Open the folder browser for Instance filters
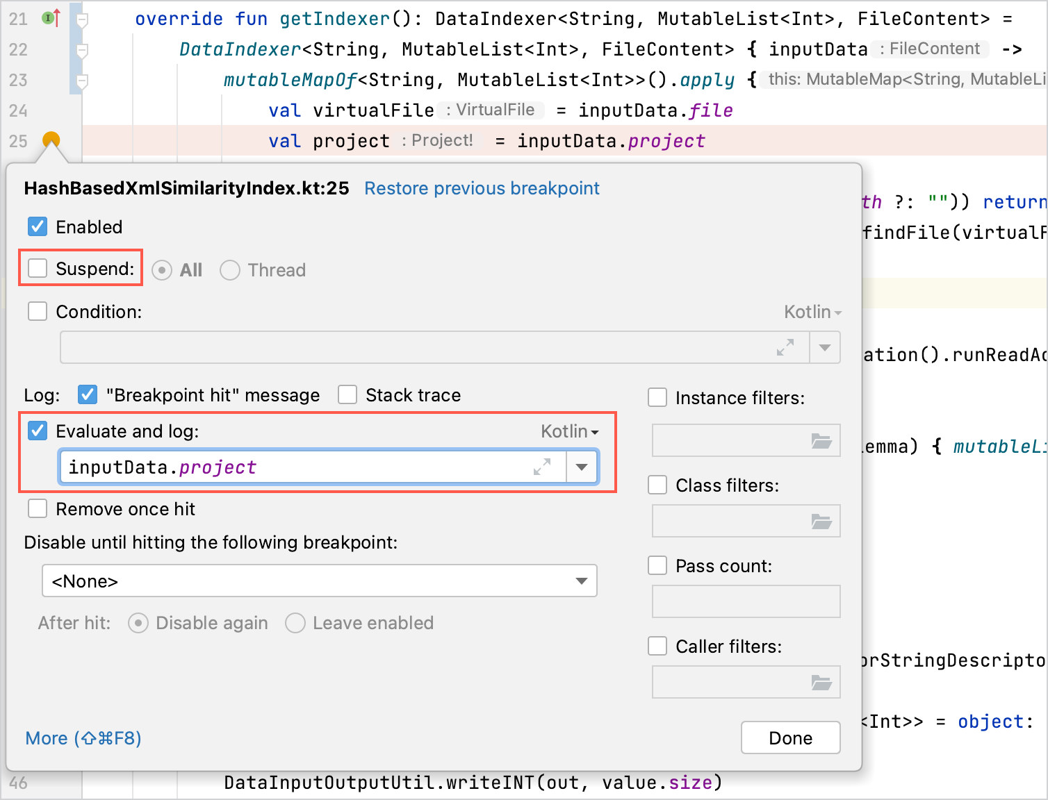 point(822,440)
